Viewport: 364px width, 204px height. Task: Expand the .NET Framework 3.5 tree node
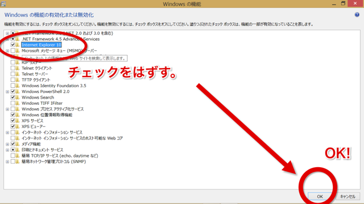[7, 33]
